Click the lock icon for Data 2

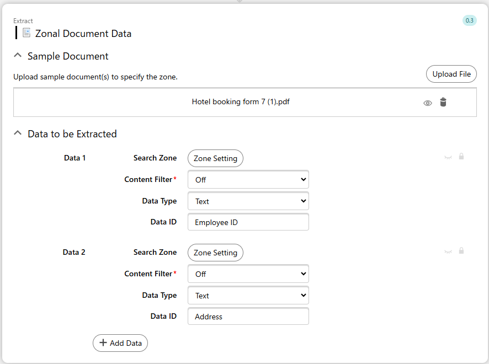point(461,250)
